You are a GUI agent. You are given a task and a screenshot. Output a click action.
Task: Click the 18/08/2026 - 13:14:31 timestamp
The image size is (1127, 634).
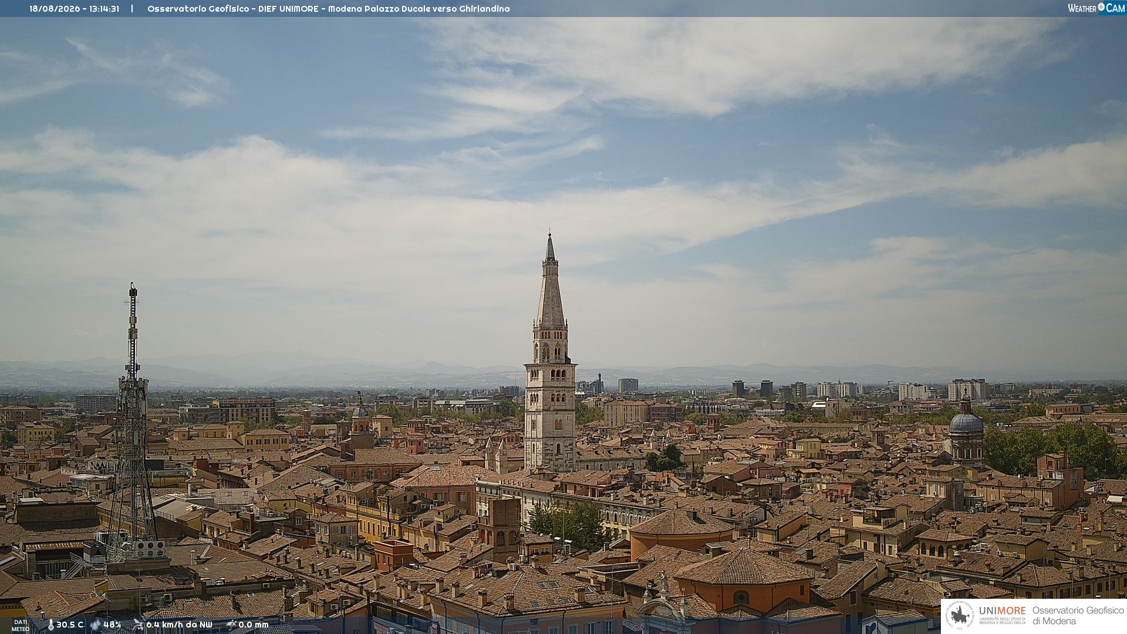point(74,9)
